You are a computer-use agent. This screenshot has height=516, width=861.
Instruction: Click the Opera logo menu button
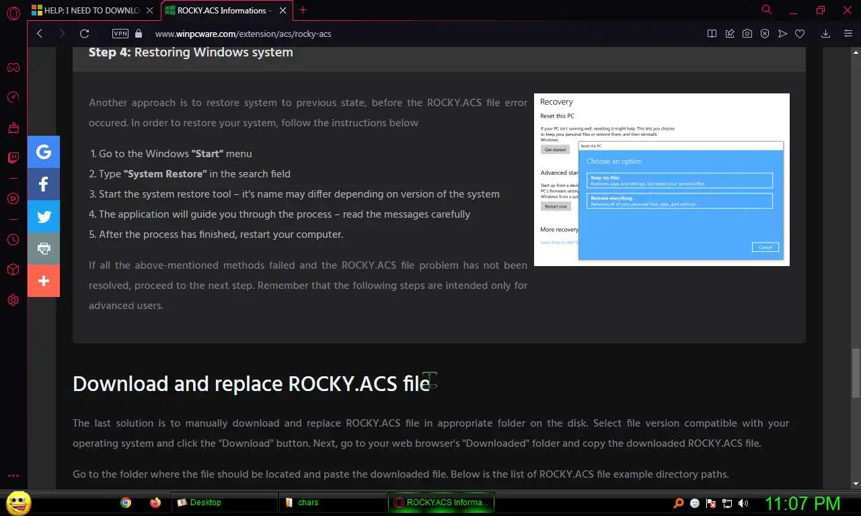coord(13,13)
